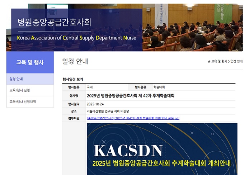Click the venue 서울아산병원 연구원 지하 대강당
Viewport: 249px width, 175px height.
tap(107, 111)
